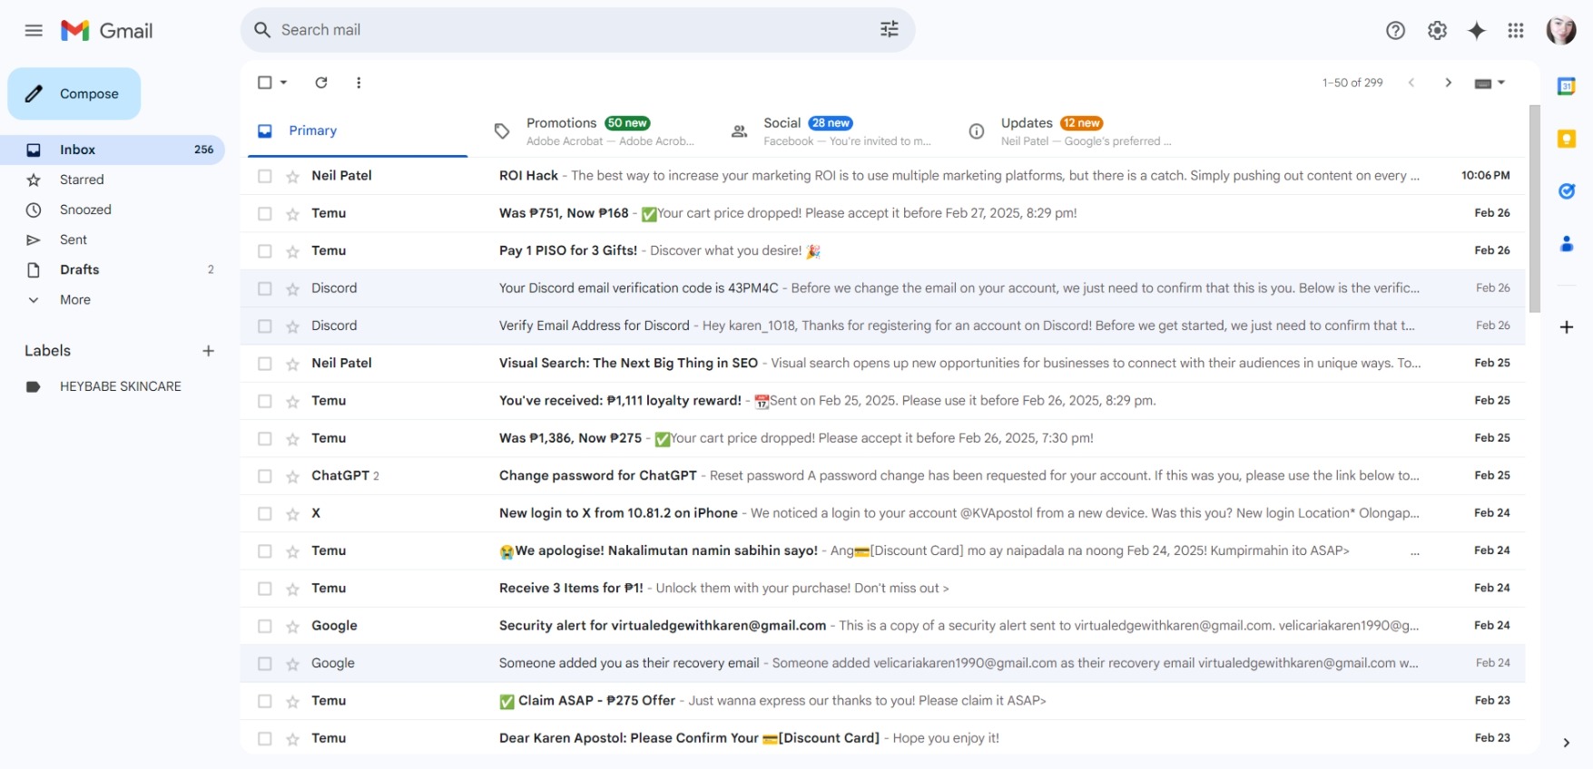Open the Support help icon
The height and width of the screenshot is (769, 1593).
pos(1395,31)
